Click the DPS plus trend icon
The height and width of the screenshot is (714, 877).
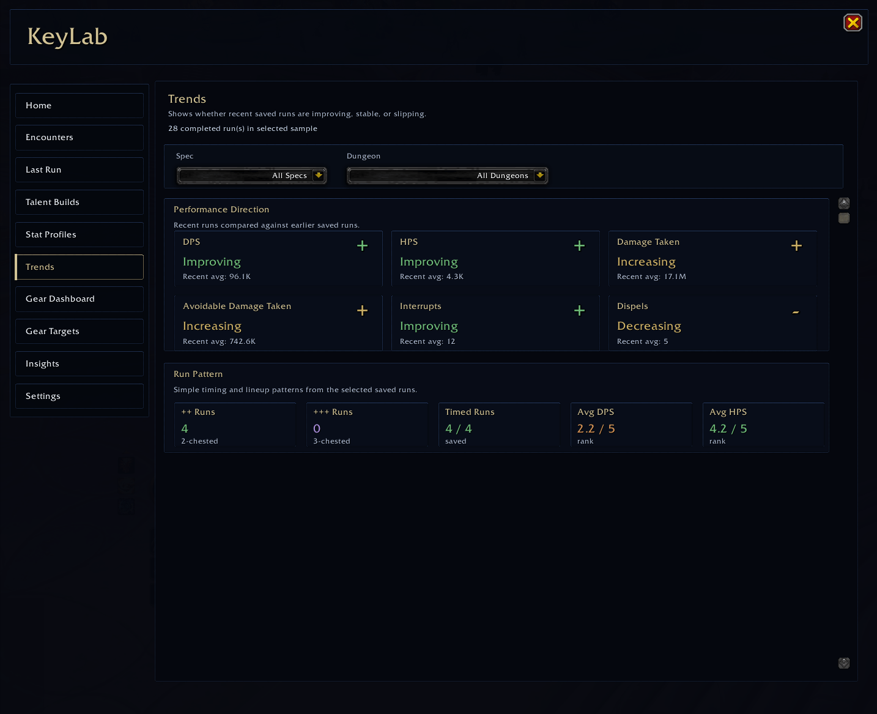coord(362,246)
